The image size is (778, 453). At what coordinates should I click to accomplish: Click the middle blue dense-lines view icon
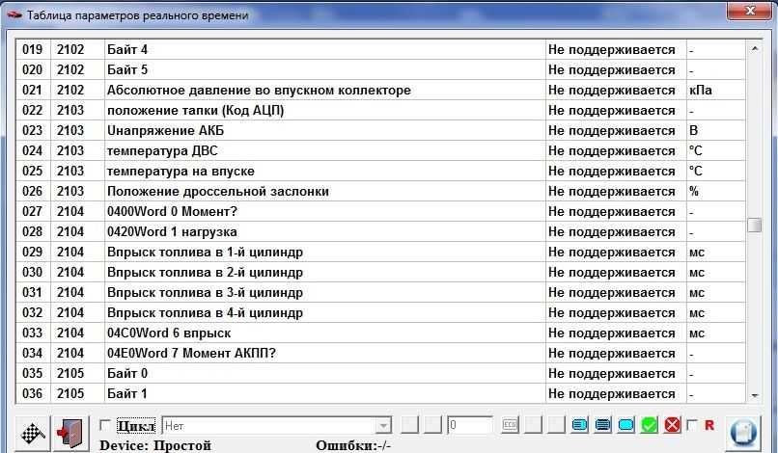(603, 425)
